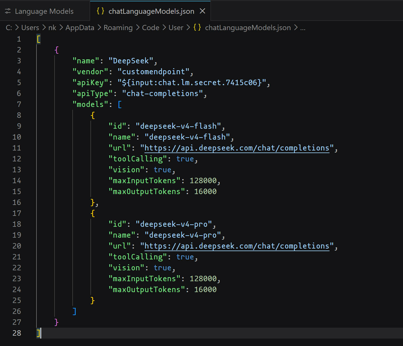The height and width of the screenshot is (346, 403).
Task: Click the "chat-completions" apiType value
Action: (x=163, y=93)
